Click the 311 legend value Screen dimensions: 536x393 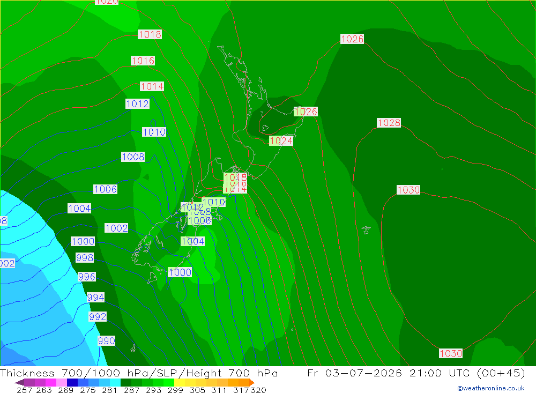(219, 390)
